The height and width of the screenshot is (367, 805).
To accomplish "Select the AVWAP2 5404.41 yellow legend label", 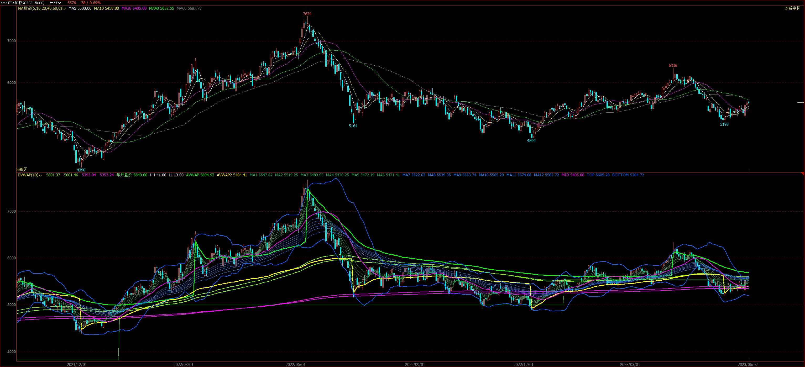I will click(232, 175).
